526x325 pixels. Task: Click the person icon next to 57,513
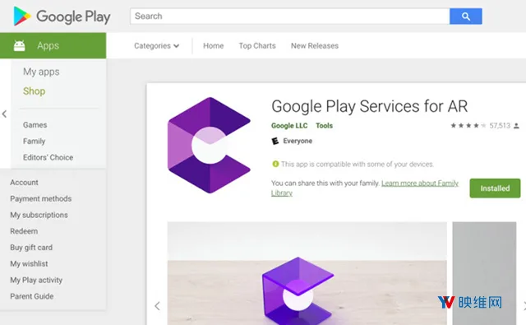click(516, 126)
